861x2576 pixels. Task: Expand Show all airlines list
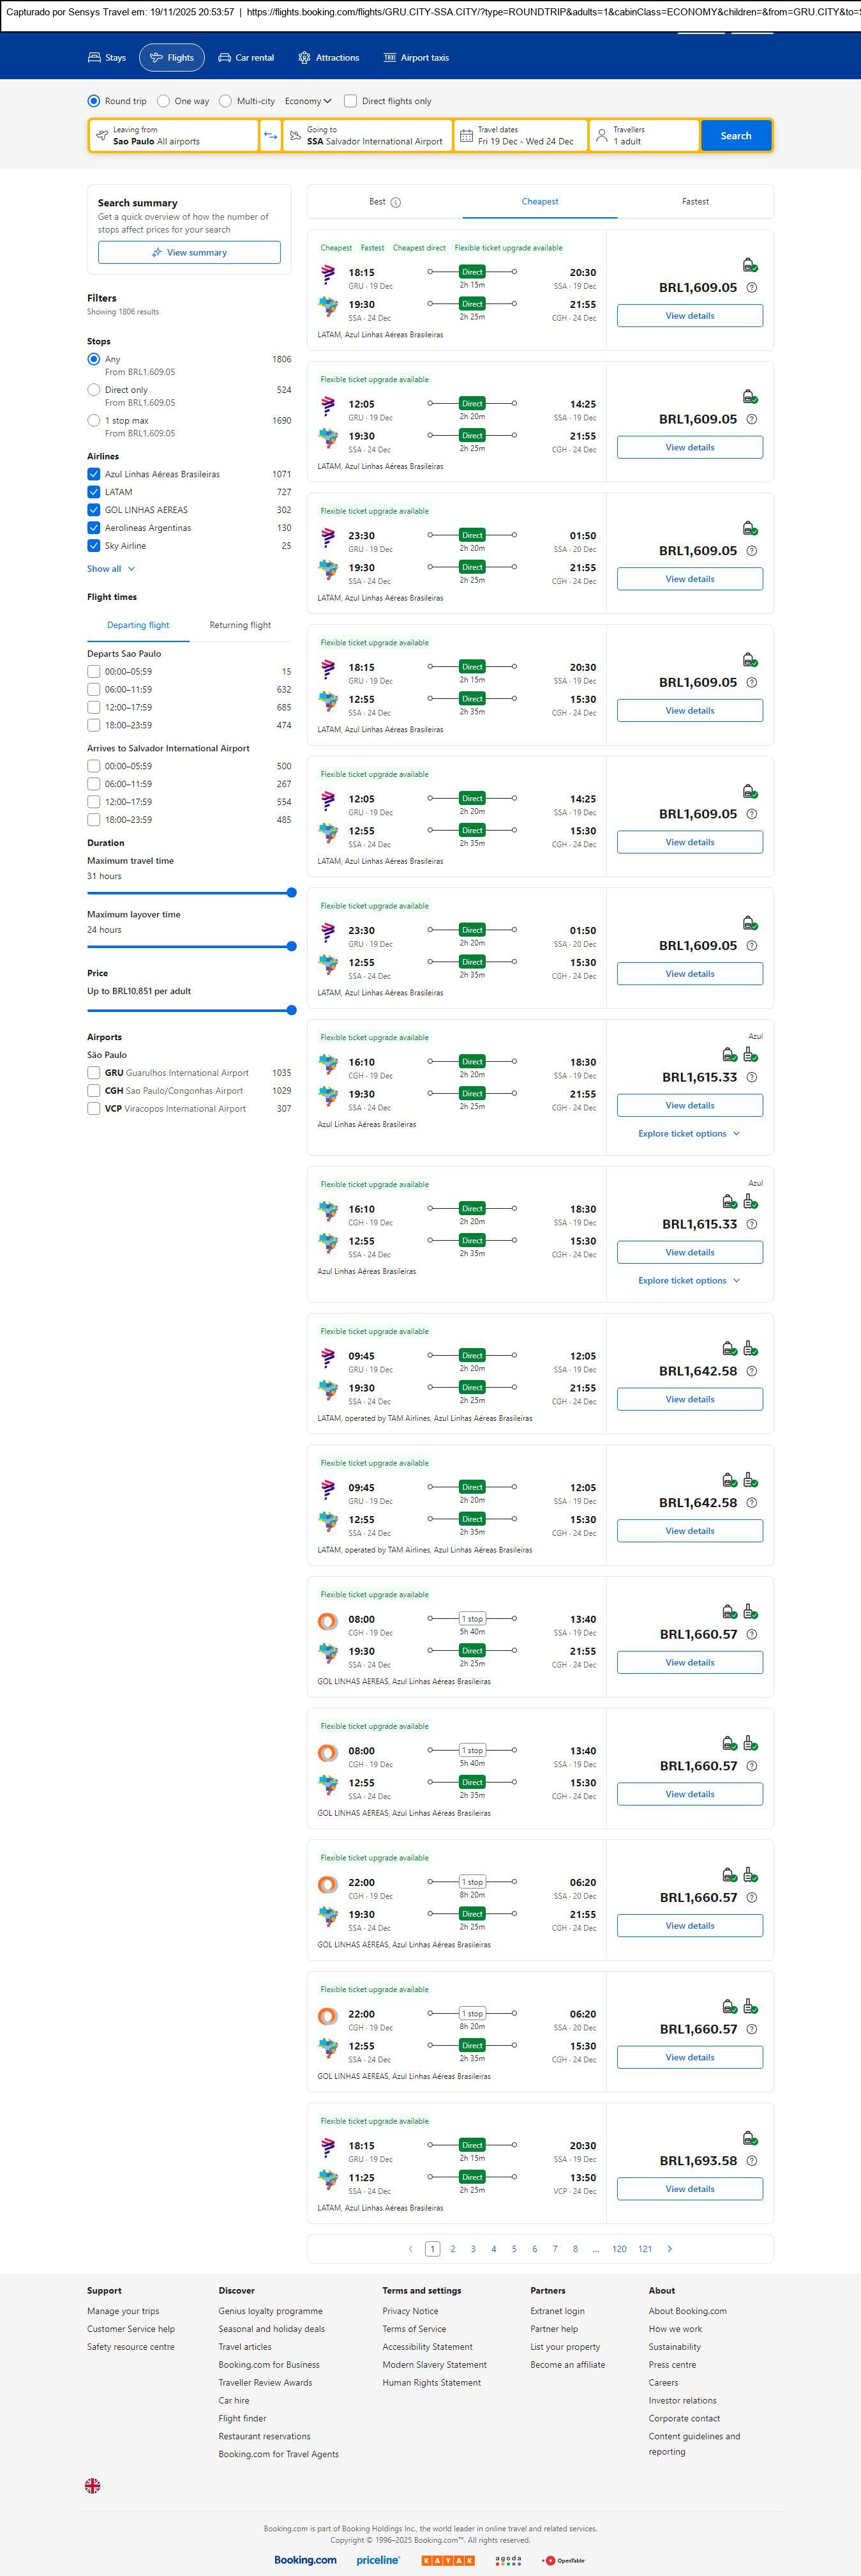point(110,569)
